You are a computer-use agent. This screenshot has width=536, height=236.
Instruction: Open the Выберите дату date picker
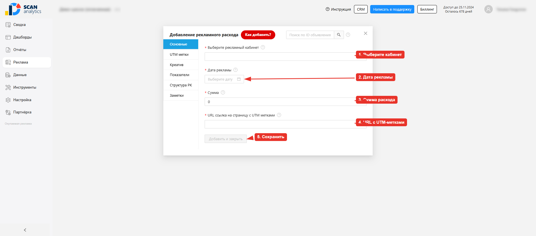pyautogui.click(x=224, y=79)
